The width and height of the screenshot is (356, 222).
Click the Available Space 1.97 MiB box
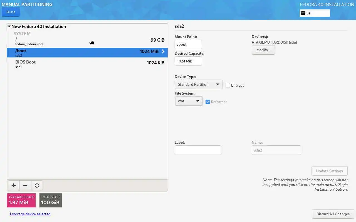[x=21, y=200]
